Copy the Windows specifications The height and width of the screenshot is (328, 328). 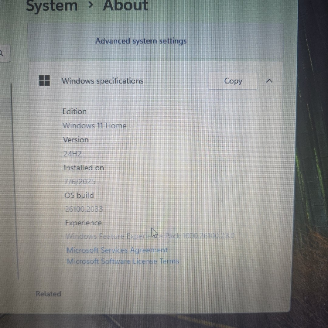pyautogui.click(x=233, y=81)
